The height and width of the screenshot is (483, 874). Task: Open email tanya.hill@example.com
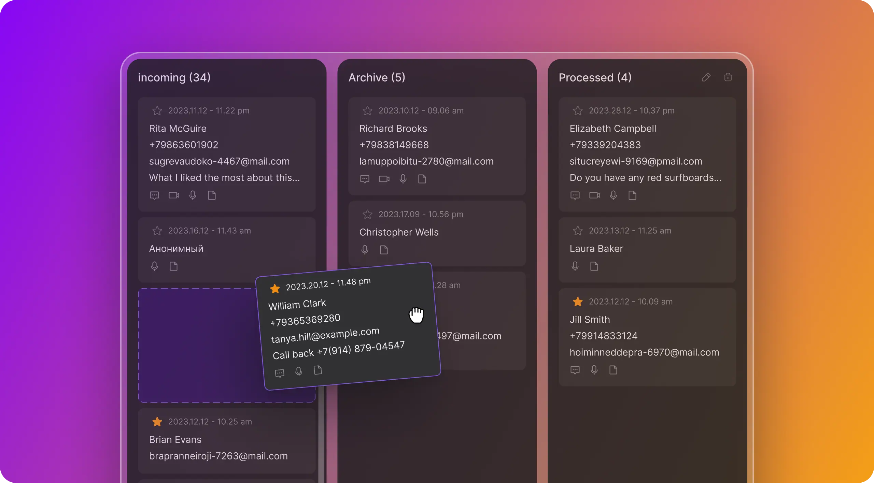325,335
